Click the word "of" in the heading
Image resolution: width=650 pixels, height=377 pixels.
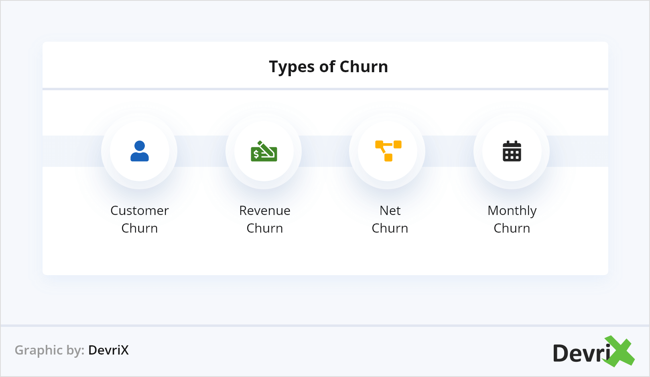pos(327,67)
